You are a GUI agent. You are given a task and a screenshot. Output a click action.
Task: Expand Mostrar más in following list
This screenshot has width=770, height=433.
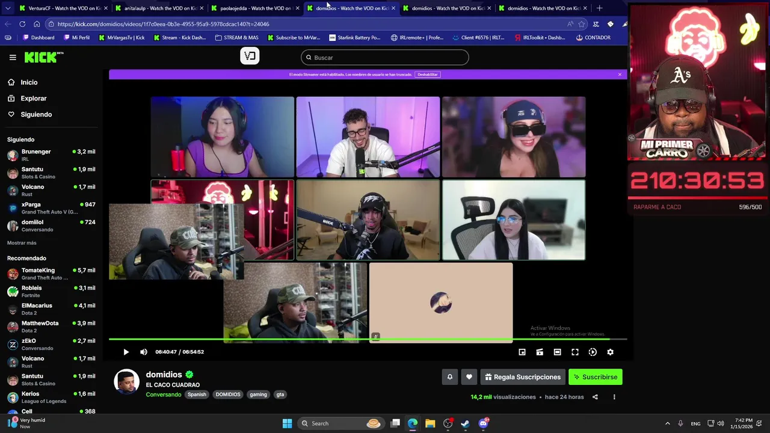pyautogui.click(x=22, y=243)
